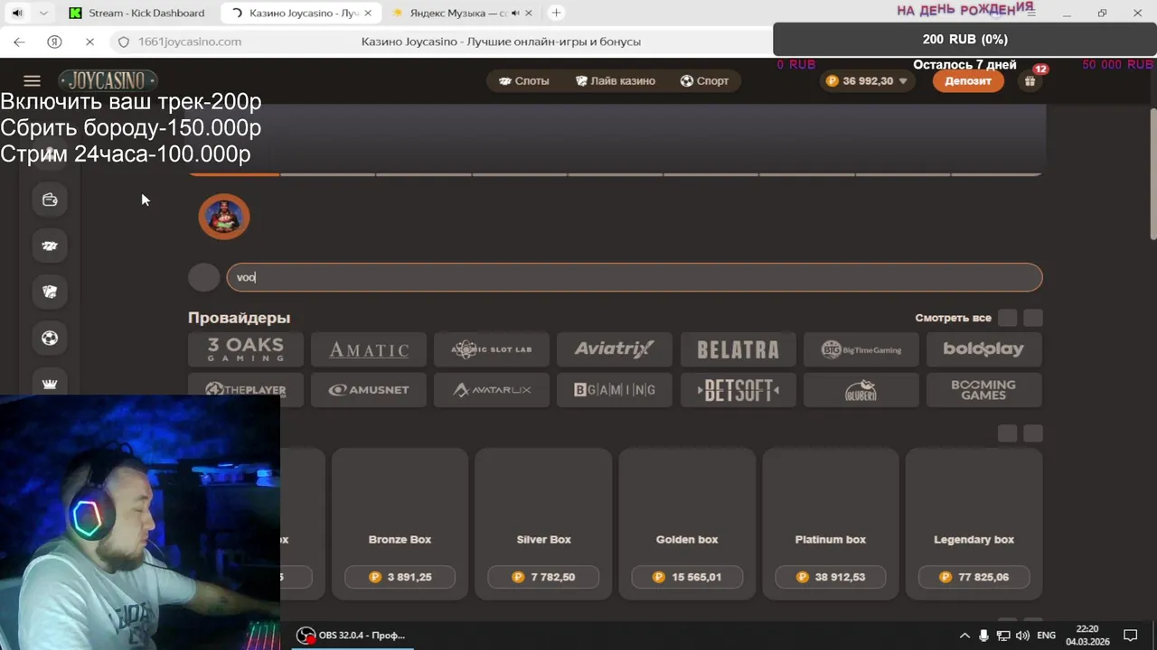This screenshot has width=1157, height=650.
Task: Open a new browser tab
Action: pos(557,13)
